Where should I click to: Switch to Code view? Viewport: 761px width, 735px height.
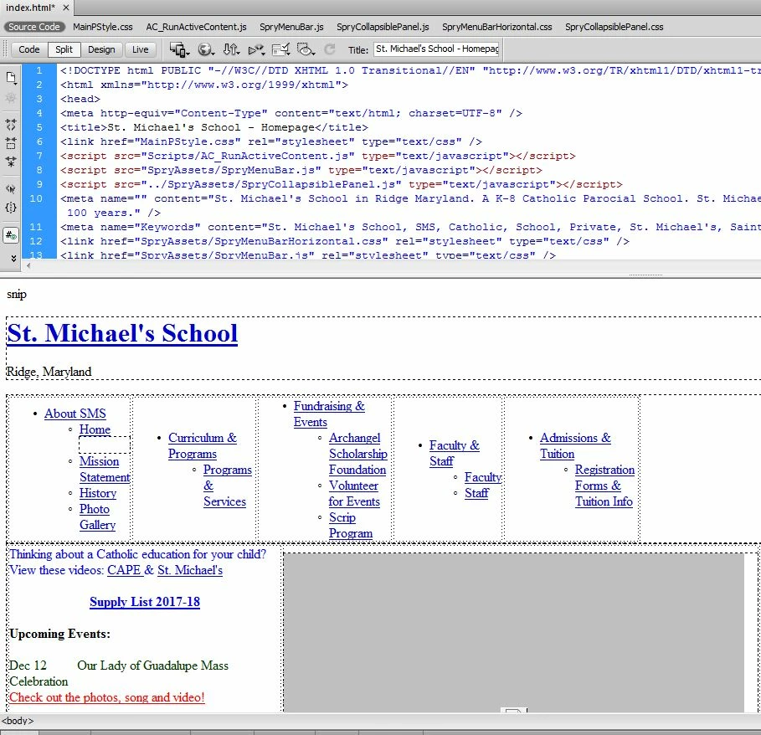coord(29,49)
